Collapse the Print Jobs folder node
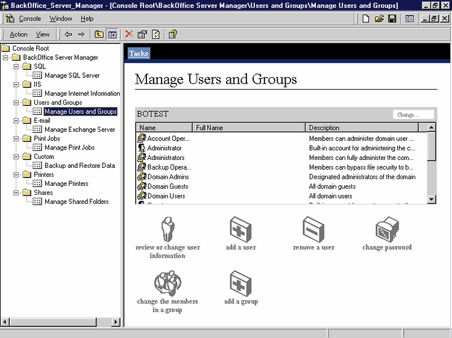This screenshot has height=338, width=452. pyautogui.click(x=16, y=139)
